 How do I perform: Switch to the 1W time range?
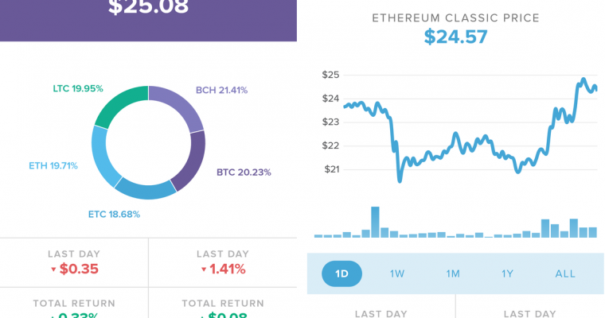(x=397, y=273)
